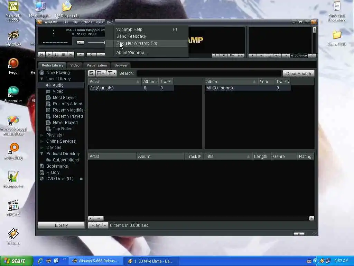Pause the current track
This screenshot has height=266, width=354.
(56, 54)
